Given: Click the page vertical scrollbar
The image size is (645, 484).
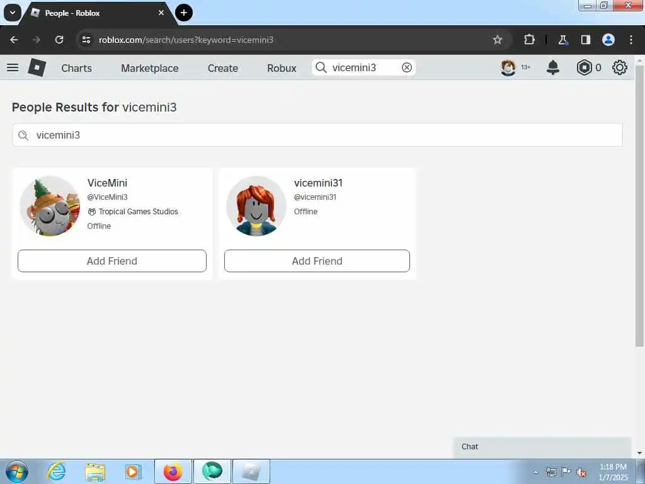Looking at the screenshot, I should tap(639, 206).
